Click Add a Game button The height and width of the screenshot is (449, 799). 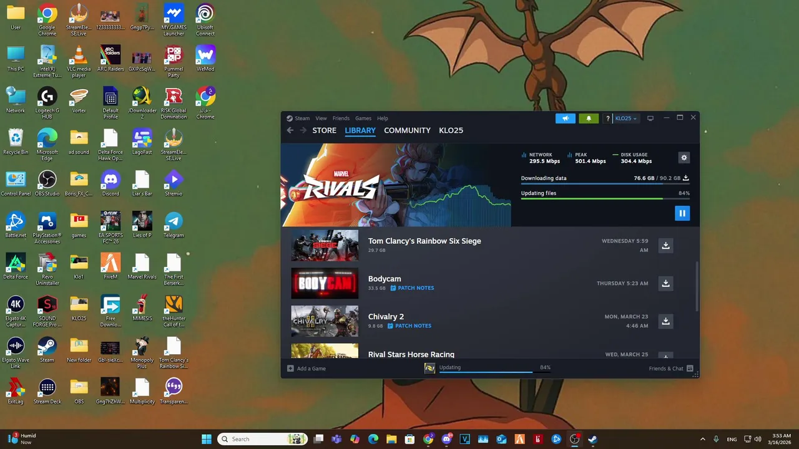click(x=306, y=369)
